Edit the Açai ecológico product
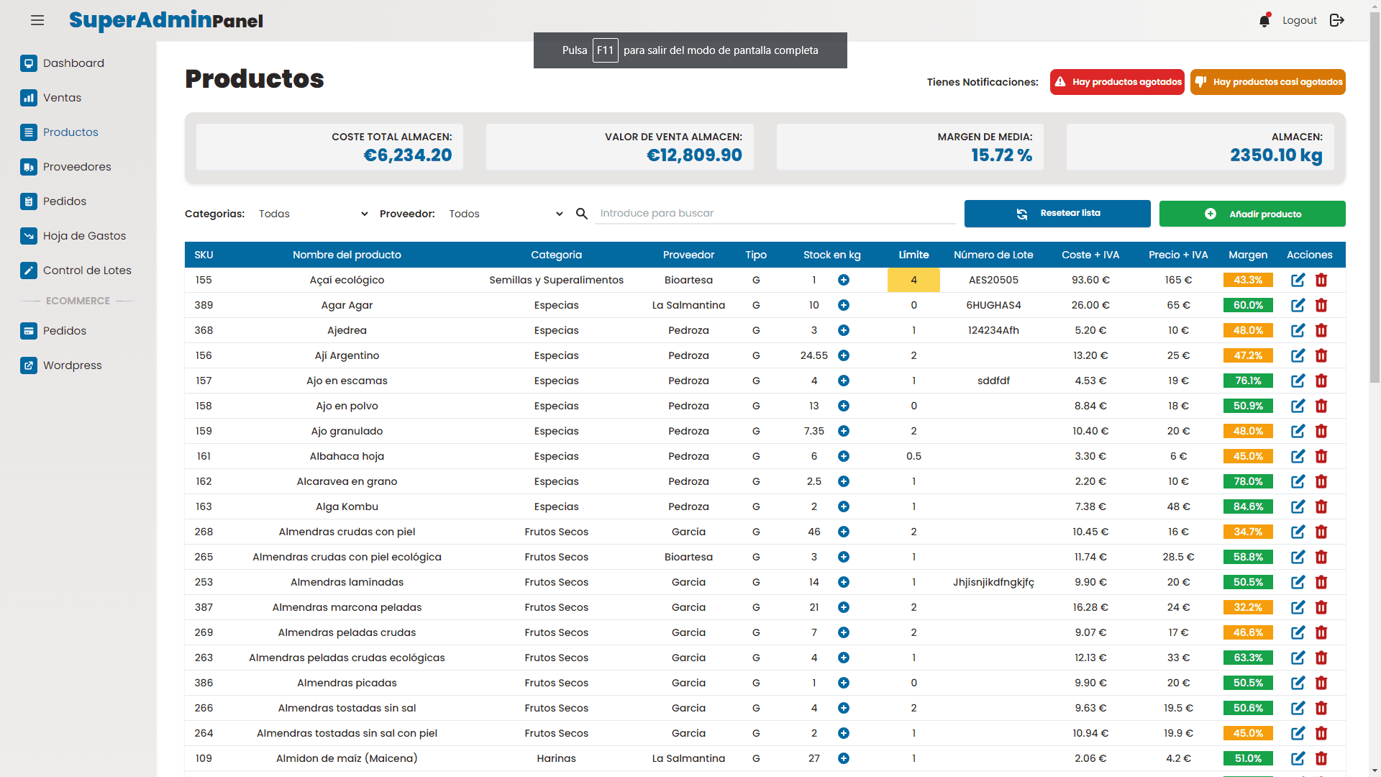The height and width of the screenshot is (777, 1381). (x=1298, y=280)
